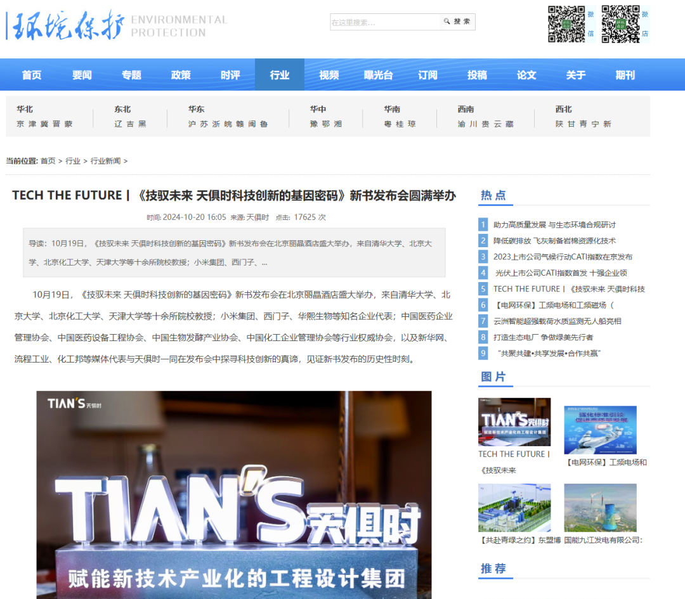Click 行业新闻 in the breadcrumb
Image resolution: width=685 pixels, height=599 pixels.
(105, 161)
